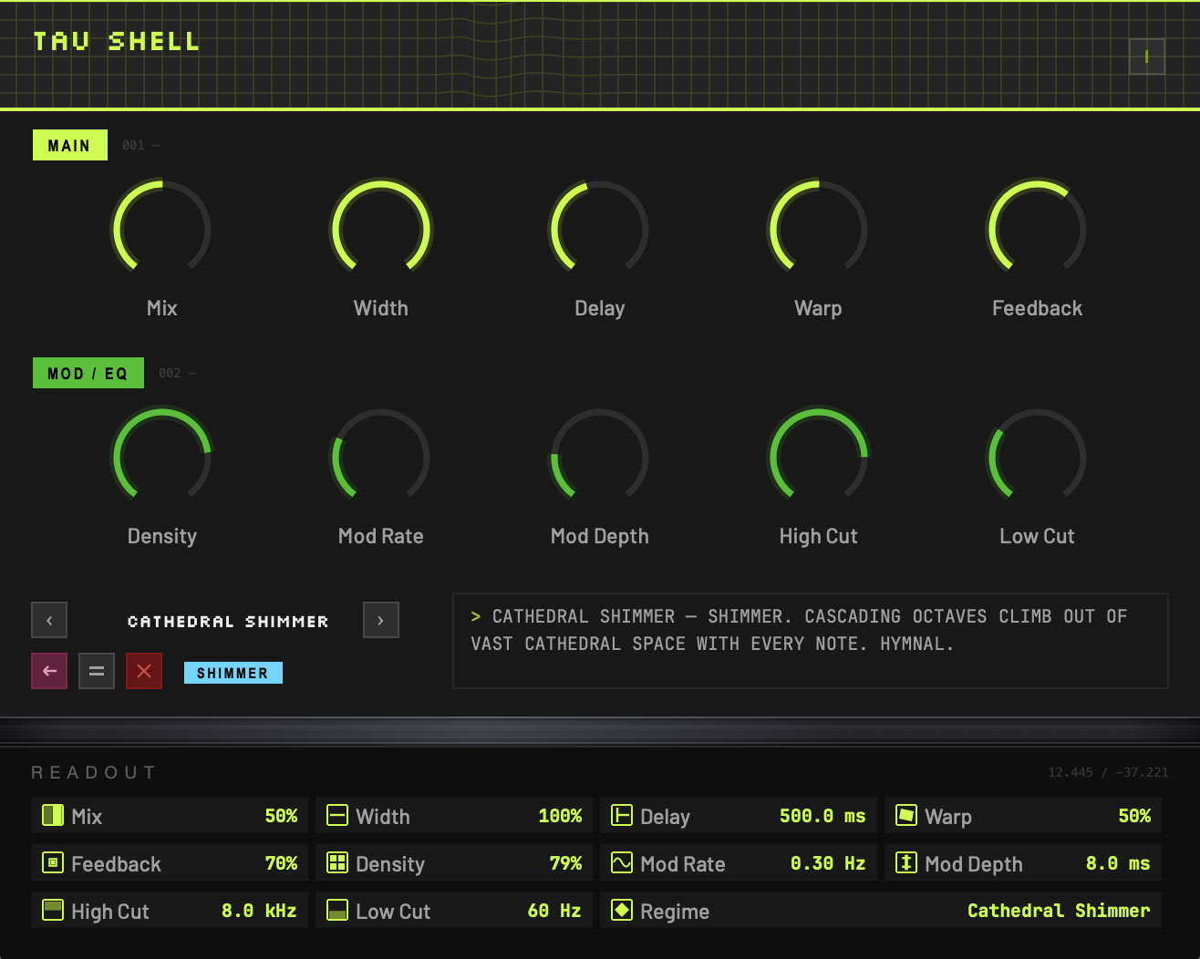Click the gray equals-sign preset button
1200x959 pixels.
click(97, 671)
